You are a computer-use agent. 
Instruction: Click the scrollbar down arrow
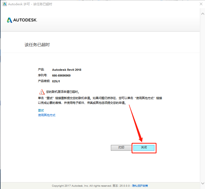pos(203,183)
